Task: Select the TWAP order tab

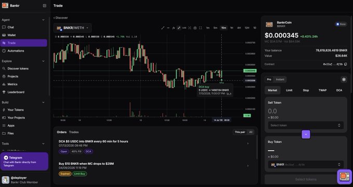Action: pyautogui.click(x=322, y=90)
